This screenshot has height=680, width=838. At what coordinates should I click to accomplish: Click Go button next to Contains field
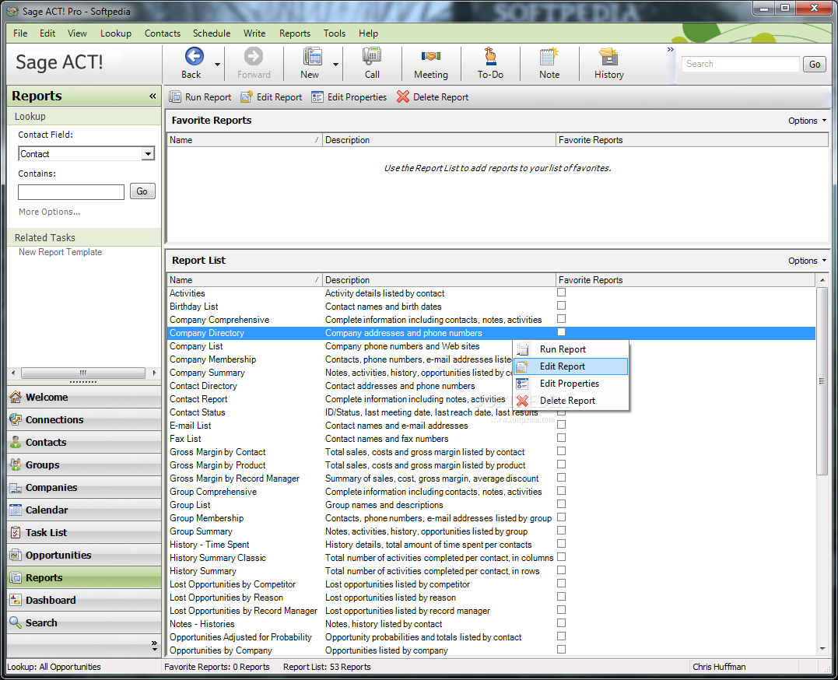tap(142, 191)
